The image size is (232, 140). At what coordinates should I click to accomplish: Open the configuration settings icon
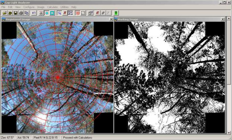point(90,13)
